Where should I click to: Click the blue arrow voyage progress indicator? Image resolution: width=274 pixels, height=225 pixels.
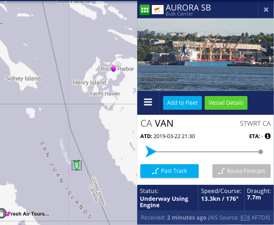coord(150,151)
